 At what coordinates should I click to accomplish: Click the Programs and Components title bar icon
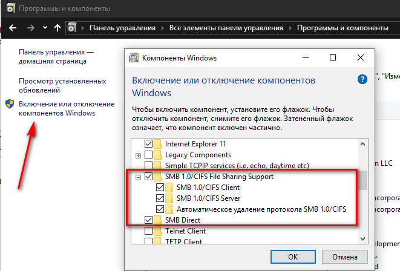[x=11, y=8]
